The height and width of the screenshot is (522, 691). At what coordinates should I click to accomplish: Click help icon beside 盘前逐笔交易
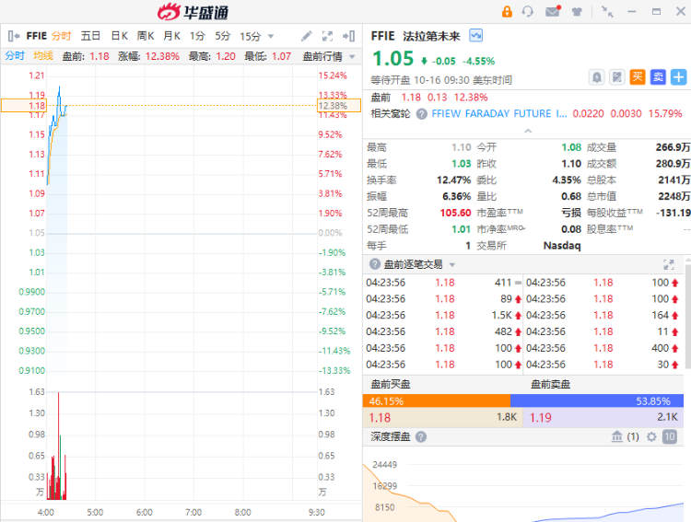point(375,264)
